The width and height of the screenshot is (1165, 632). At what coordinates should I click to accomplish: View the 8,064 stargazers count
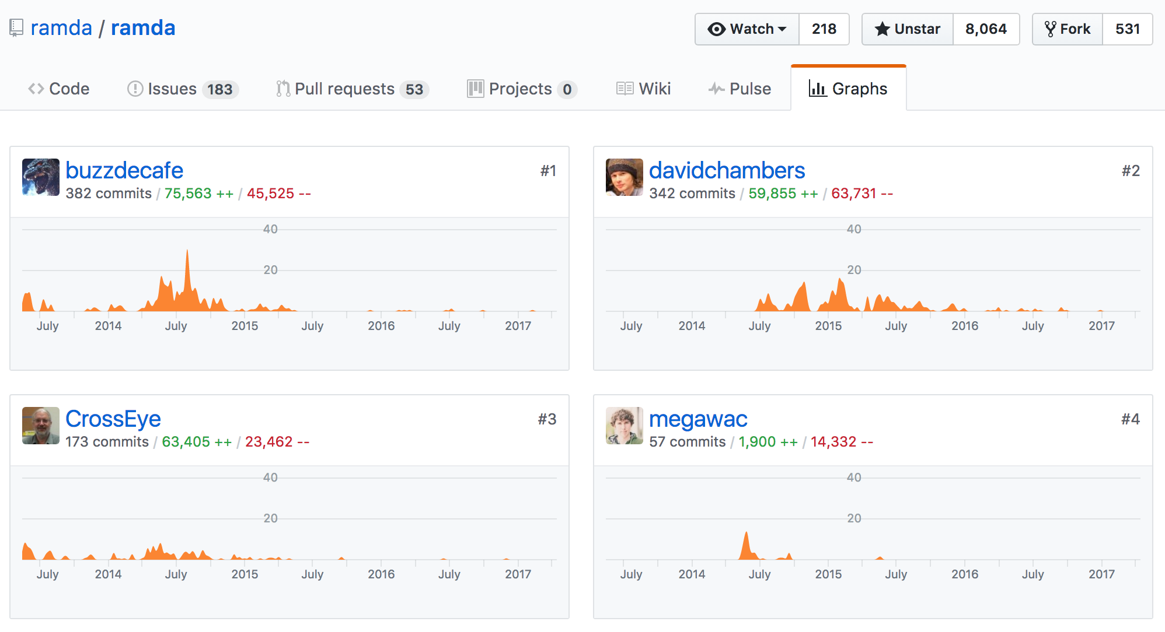(x=986, y=29)
